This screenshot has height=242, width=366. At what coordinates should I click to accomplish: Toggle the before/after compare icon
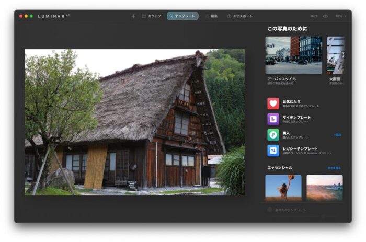click(314, 16)
